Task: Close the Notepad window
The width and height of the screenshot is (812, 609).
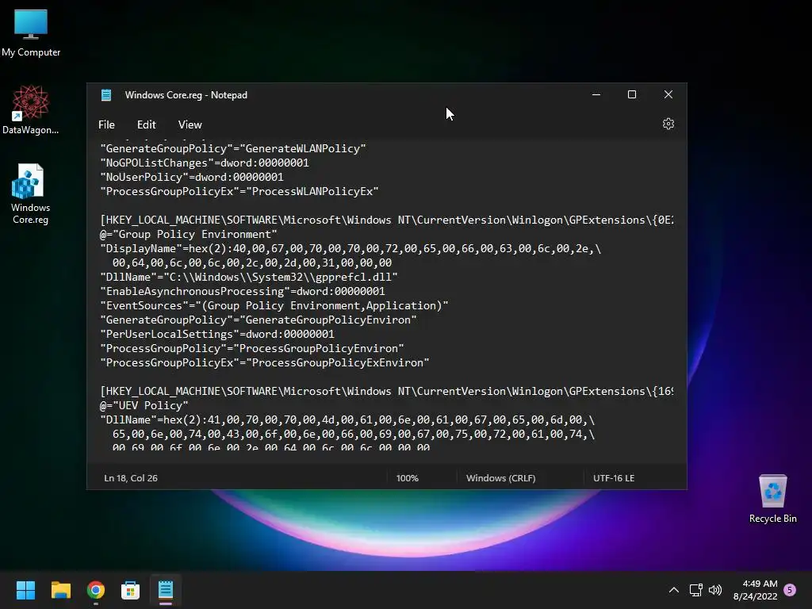Action: coord(668,95)
